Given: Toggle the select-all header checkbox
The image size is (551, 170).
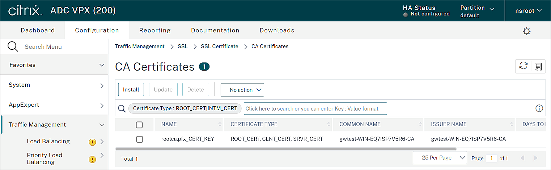Looking at the screenshot, I should (x=139, y=125).
